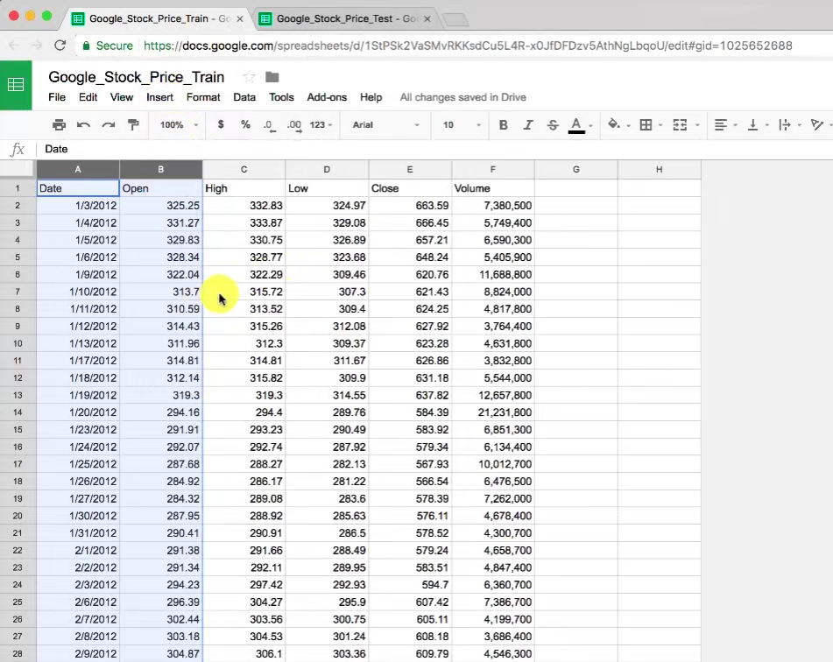This screenshot has height=662, width=833.
Task: Click "All changes saved in Drive" link
Action: coord(462,97)
